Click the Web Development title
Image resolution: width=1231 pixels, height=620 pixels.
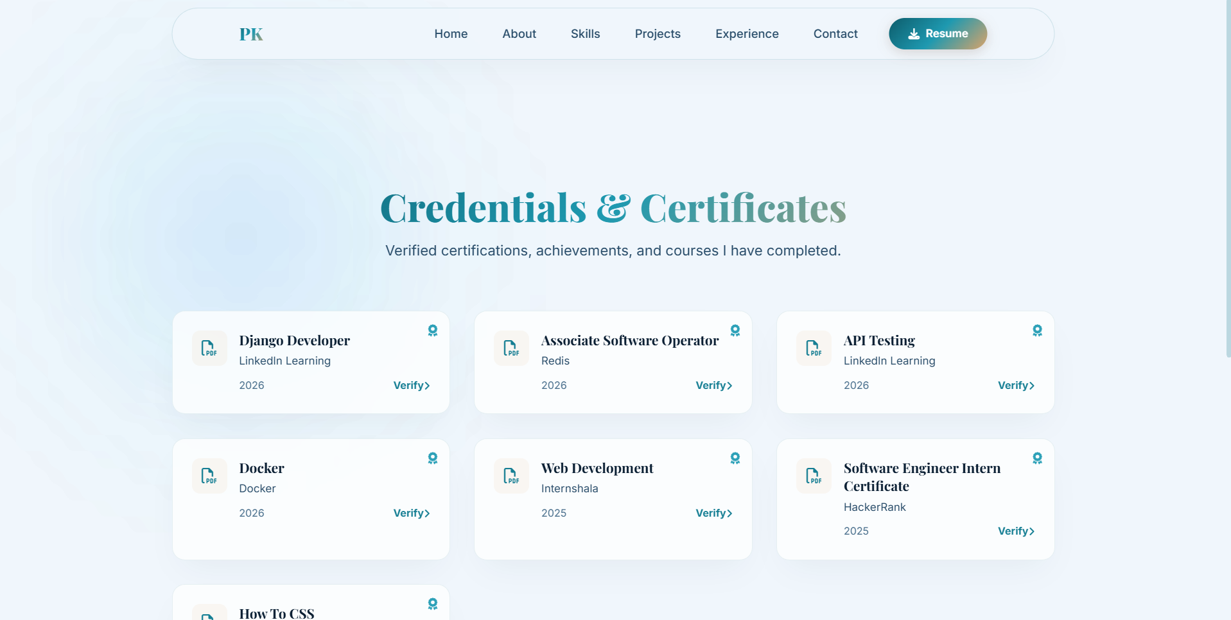[x=597, y=468]
